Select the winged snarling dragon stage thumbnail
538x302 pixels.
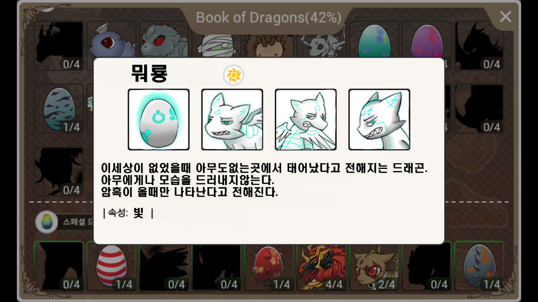[x=306, y=120]
